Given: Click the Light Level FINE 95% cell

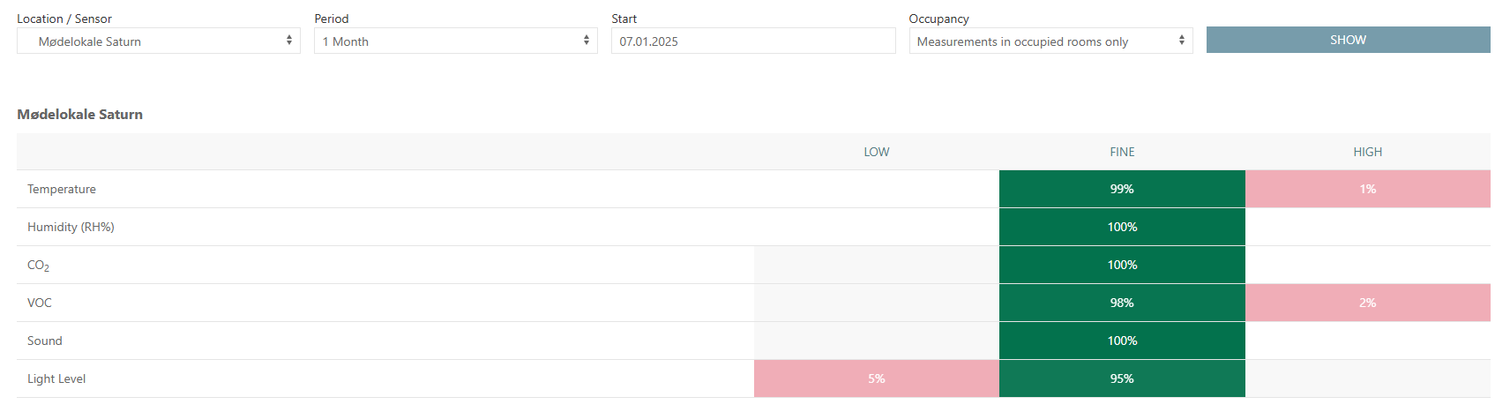Looking at the screenshot, I should point(1122,378).
